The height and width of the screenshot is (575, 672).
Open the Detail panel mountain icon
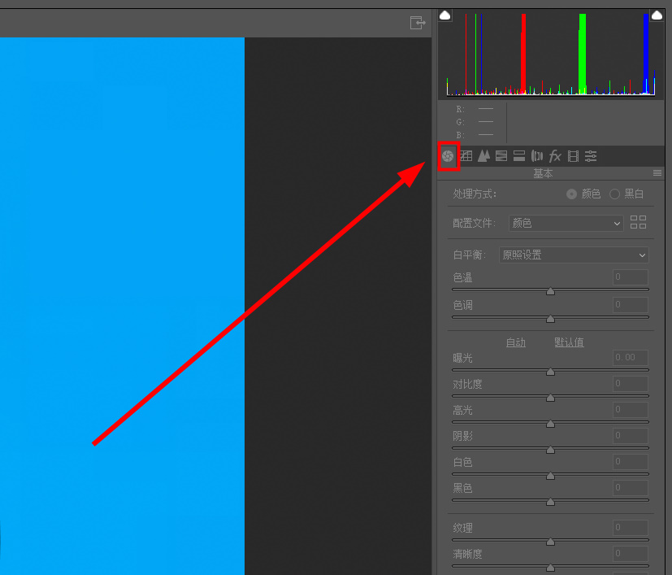483,156
